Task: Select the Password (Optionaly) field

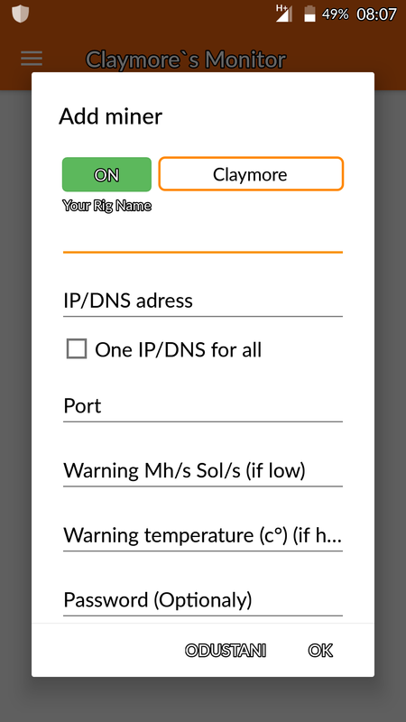Action: (x=202, y=600)
